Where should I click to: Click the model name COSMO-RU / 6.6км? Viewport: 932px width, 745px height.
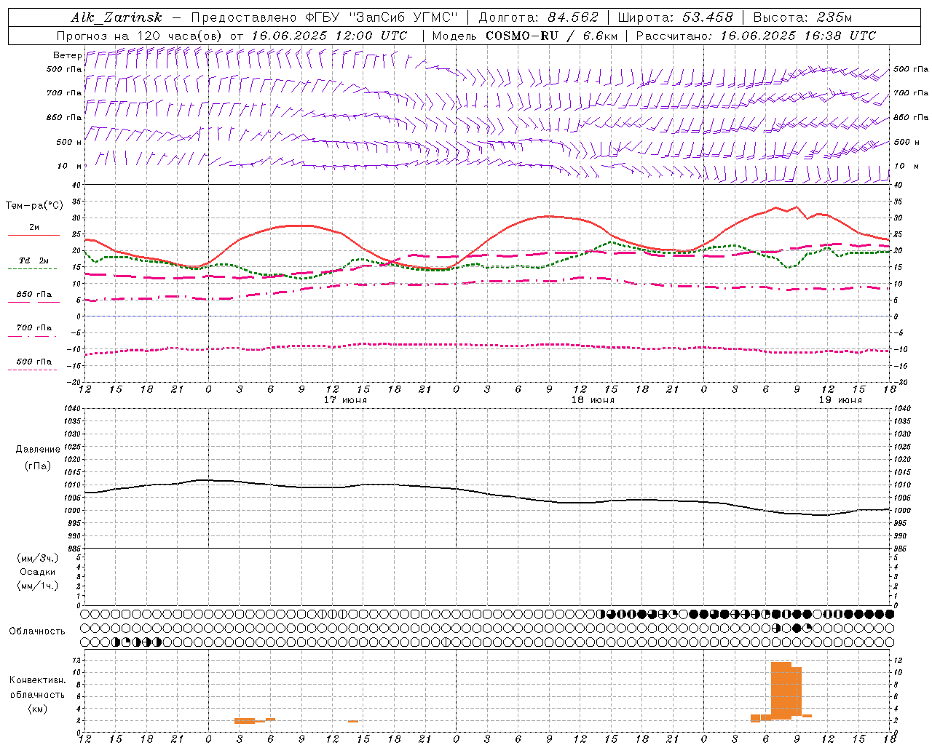click(553, 36)
